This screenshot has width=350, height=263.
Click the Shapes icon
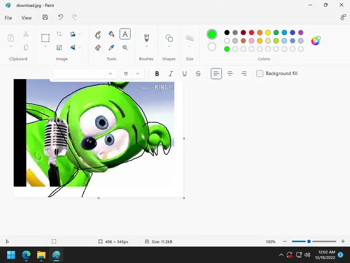coord(169,38)
